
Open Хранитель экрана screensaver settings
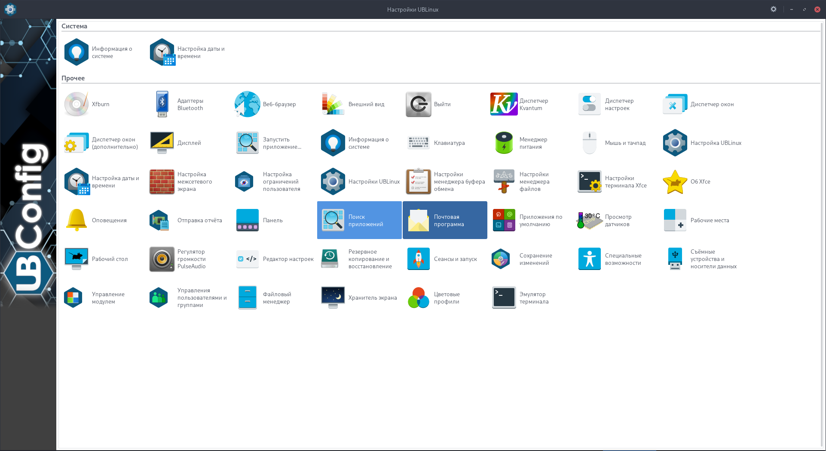pyautogui.click(x=359, y=298)
